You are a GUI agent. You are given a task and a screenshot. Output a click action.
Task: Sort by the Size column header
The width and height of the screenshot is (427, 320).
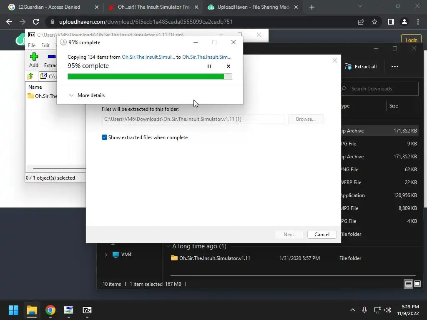(394, 105)
